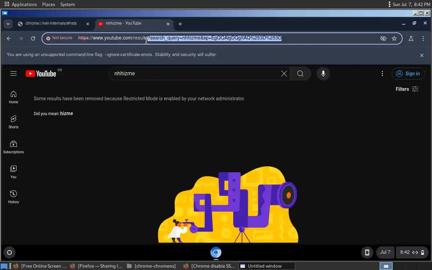Open the Jul 7 calendar date pill
This screenshot has width=432, height=270.
pos(385,252)
